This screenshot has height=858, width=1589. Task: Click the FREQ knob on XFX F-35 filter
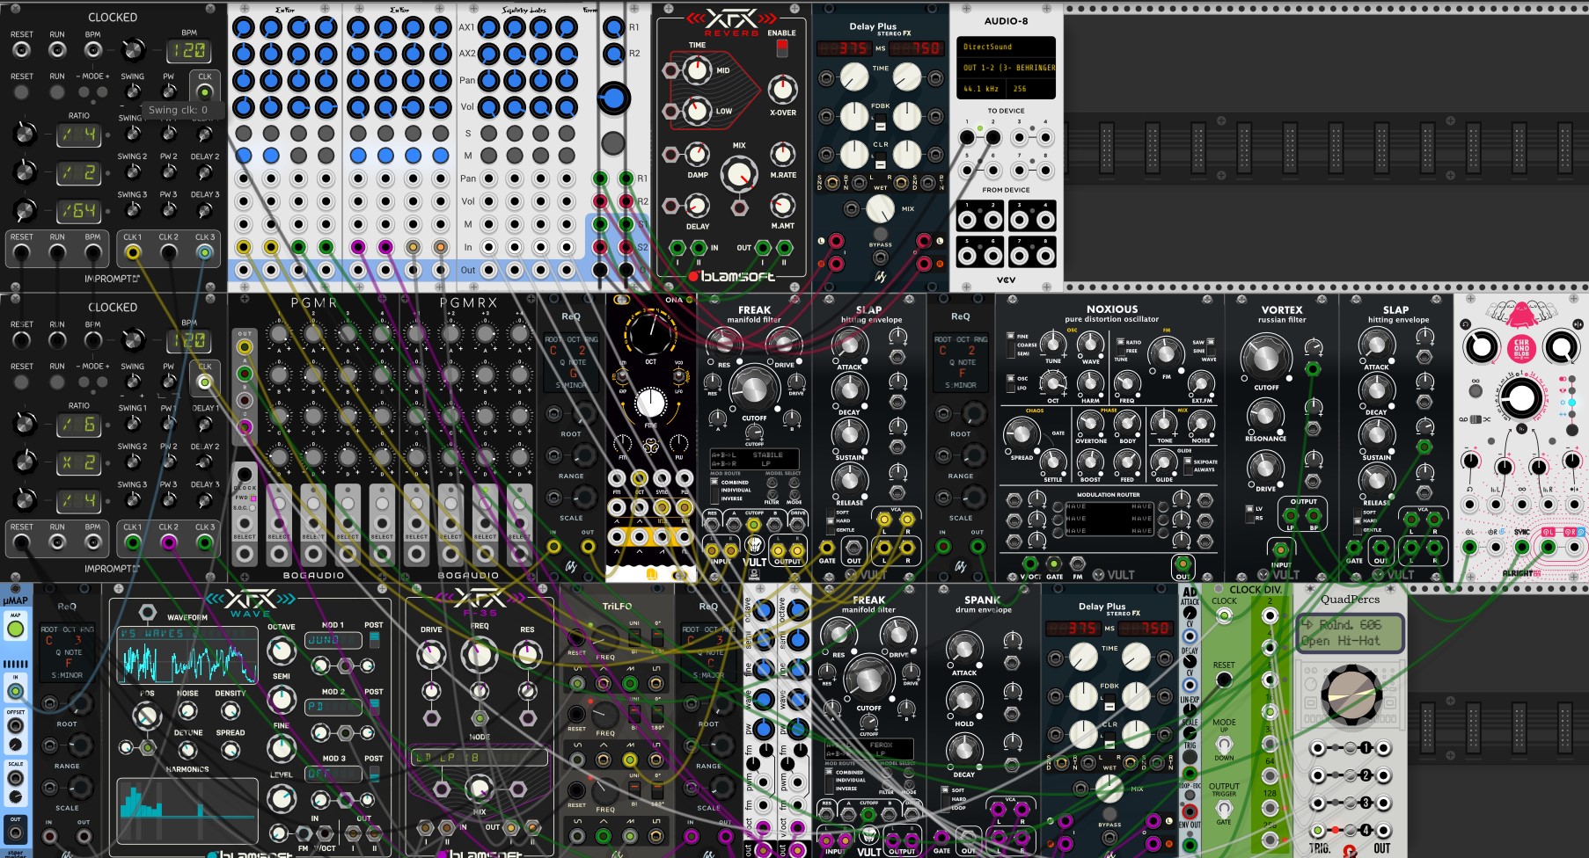(x=479, y=654)
